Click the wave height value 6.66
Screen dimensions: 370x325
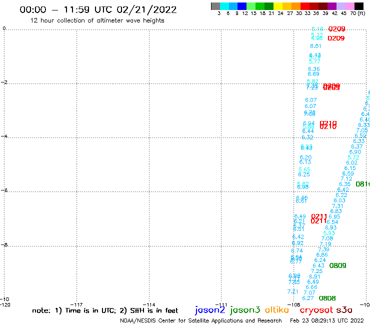(311, 287)
